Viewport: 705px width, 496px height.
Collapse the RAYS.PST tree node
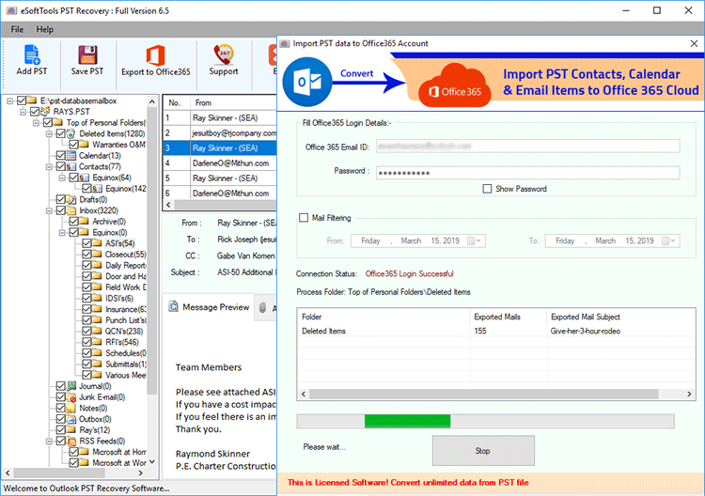click(23, 112)
